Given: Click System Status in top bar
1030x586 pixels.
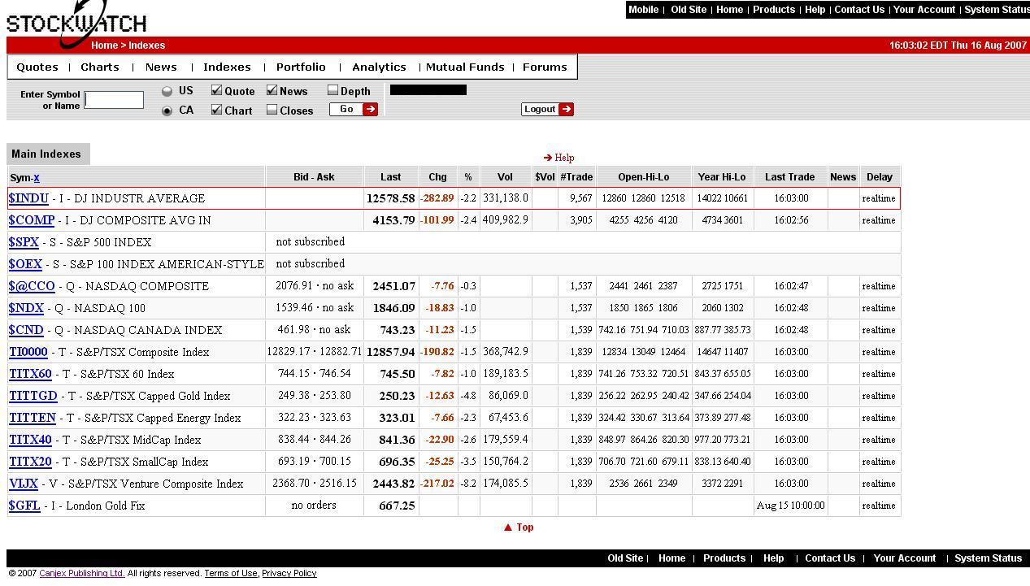Looking at the screenshot, I should (996, 10).
